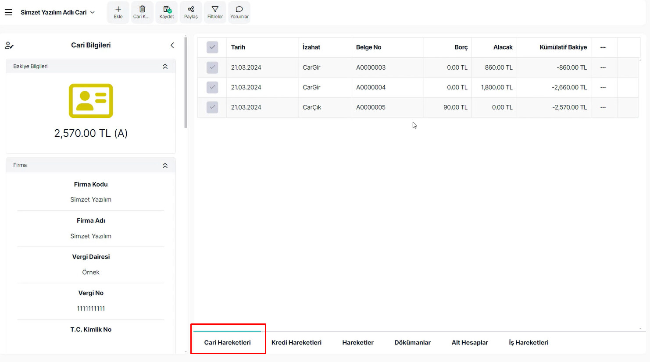650x362 pixels.
Task: Open the Simzet Yazılım Adlı Cari dropdown
Action: tap(58, 12)
